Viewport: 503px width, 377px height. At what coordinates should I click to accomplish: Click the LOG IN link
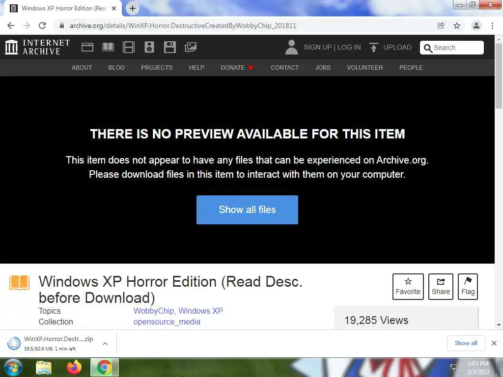point(349,47)
